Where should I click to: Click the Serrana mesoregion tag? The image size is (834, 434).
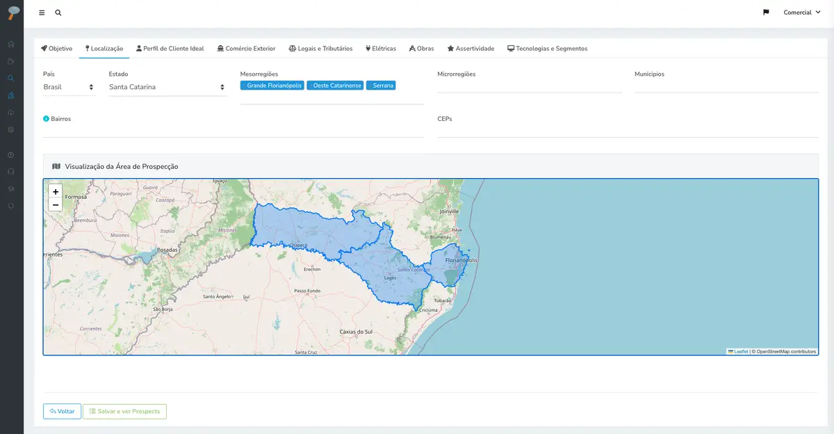pyautogui.click(x=381, y=86)
